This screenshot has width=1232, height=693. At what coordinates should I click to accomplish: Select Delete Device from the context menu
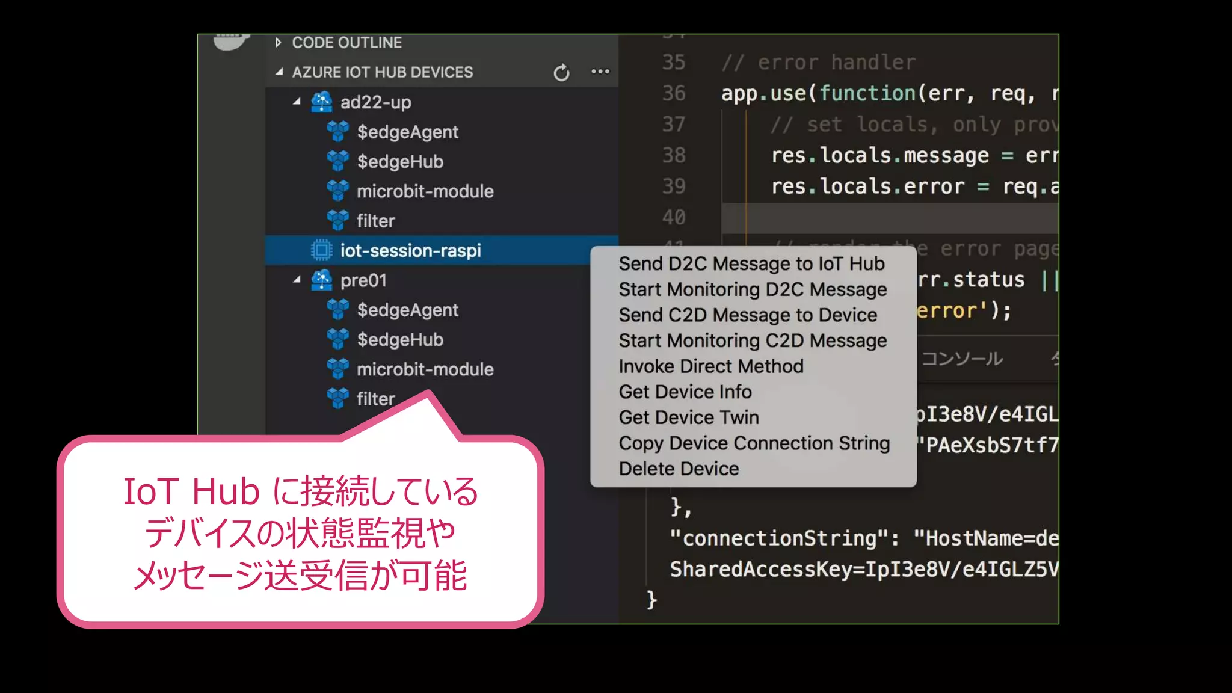[679, 469]
